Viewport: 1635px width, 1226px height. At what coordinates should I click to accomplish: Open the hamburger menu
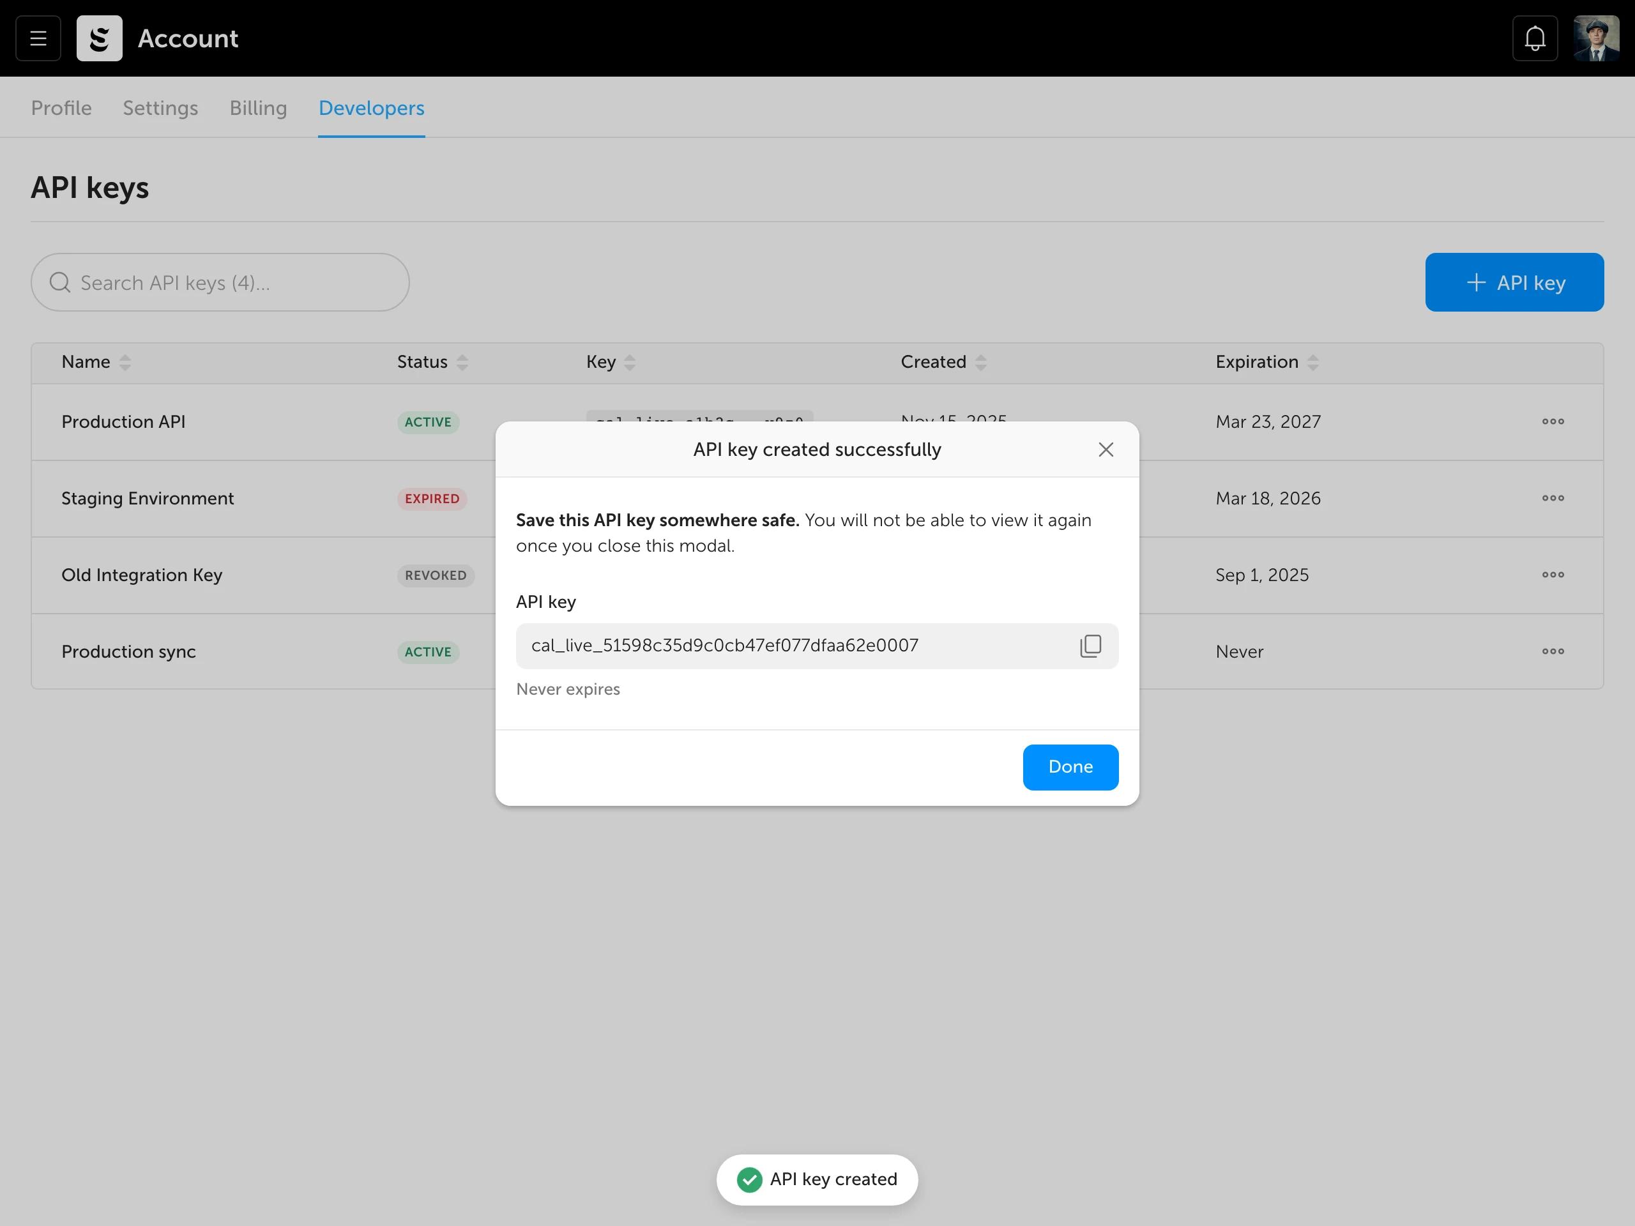pos(38,38)
